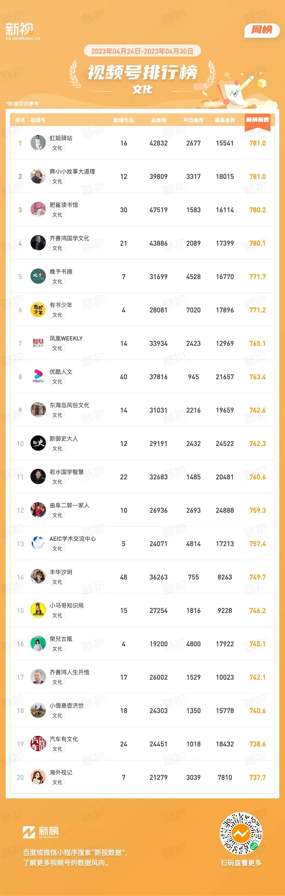The image size is (285, 896).
Task: Select the 平均推荐 column header
Action: 194,120
